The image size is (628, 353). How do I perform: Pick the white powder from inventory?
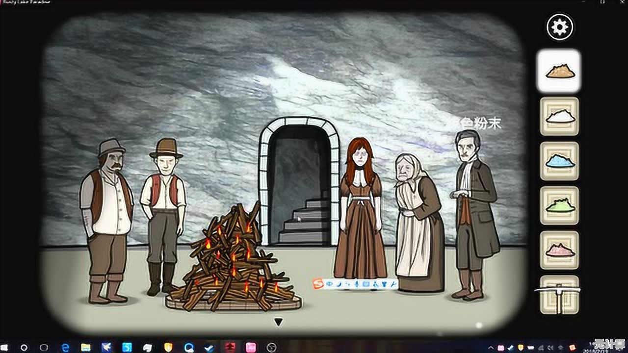pos(559,116)
